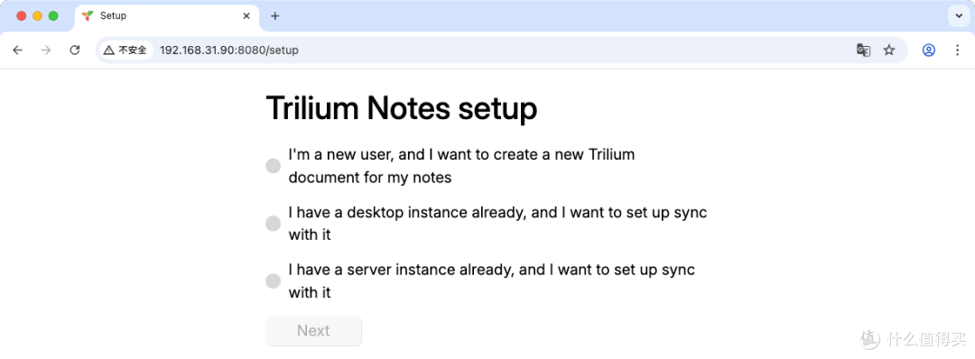Open the user profile icon
This screenshot has height=359, width=975.
(928, 51)
